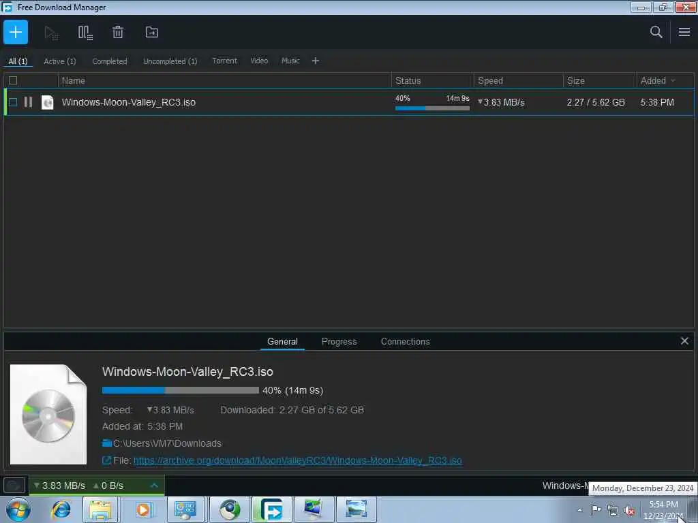Show hidden system tray icons arrow

(579, 510)
